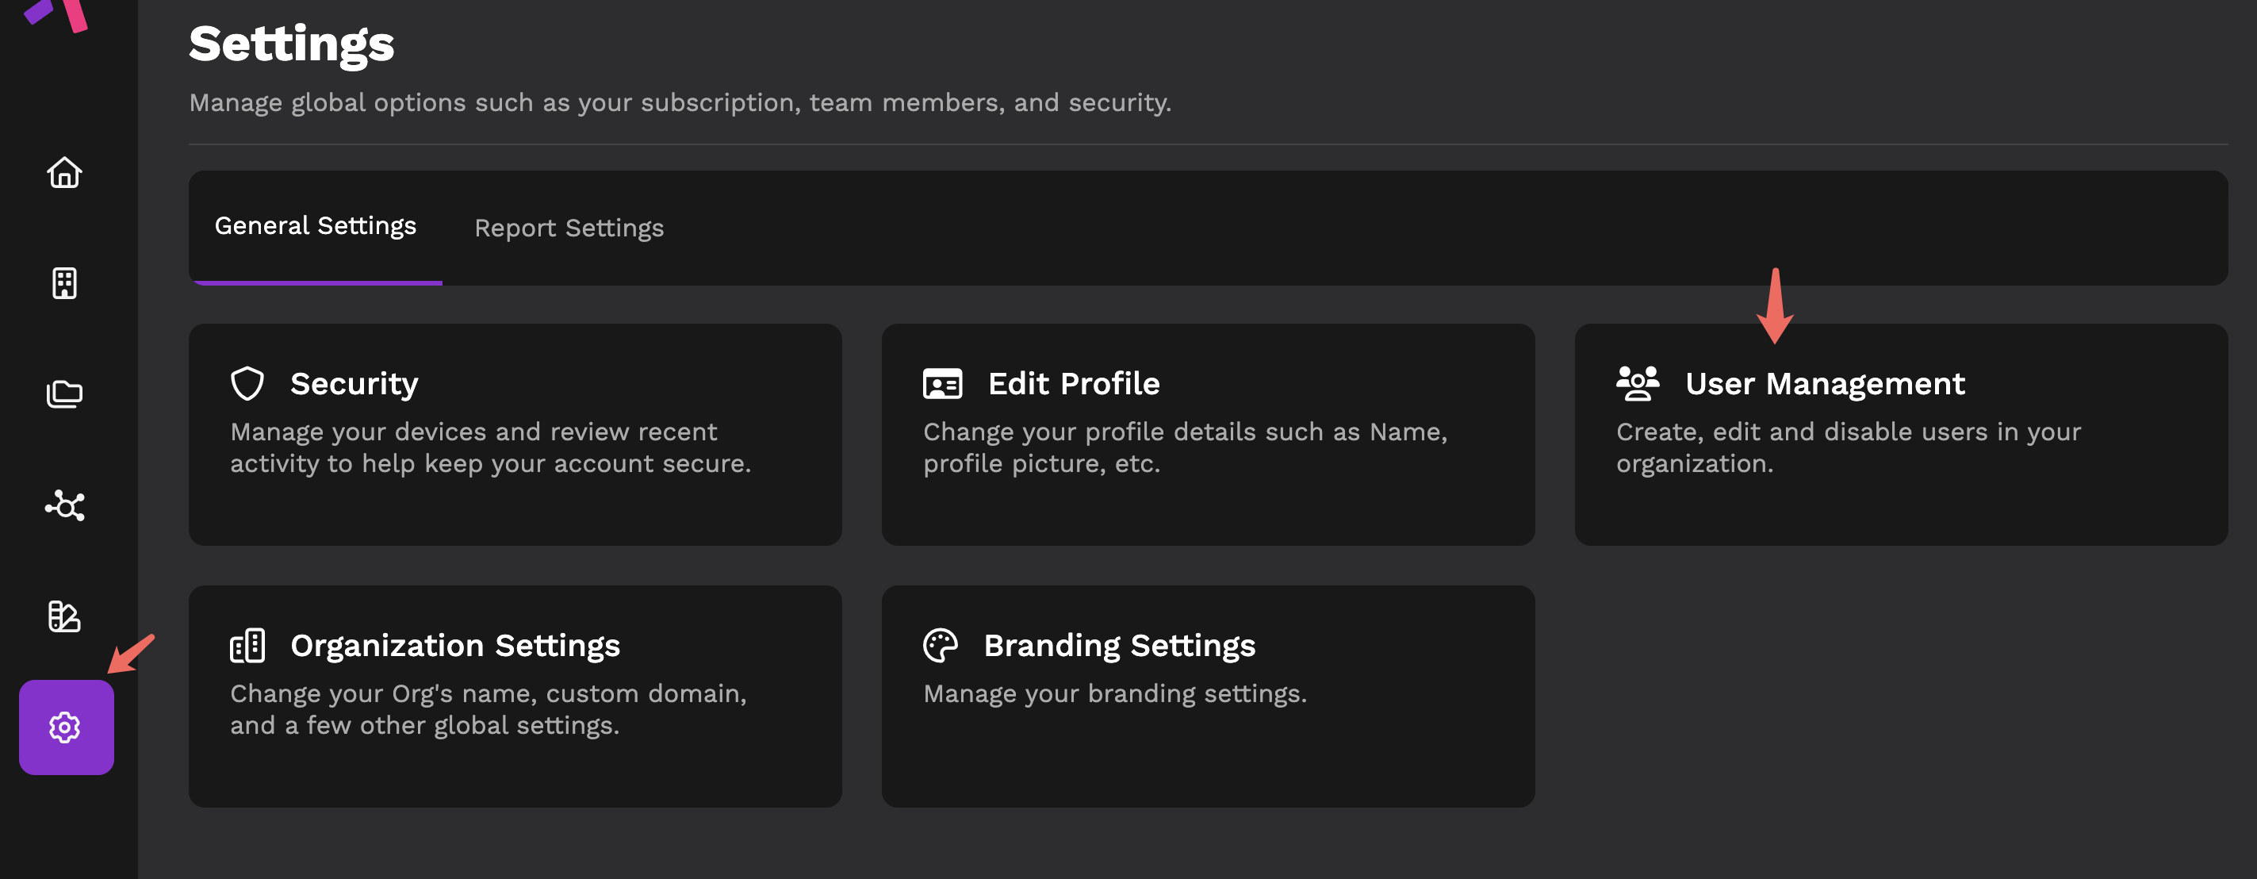
Task: Open the folders icon in the sidebar
Action: (x=64, y=394)
